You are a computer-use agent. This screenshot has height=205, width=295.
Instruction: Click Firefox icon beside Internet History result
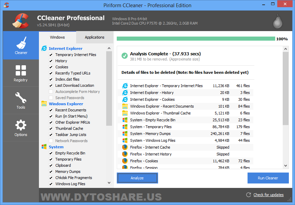pos(125,154)
